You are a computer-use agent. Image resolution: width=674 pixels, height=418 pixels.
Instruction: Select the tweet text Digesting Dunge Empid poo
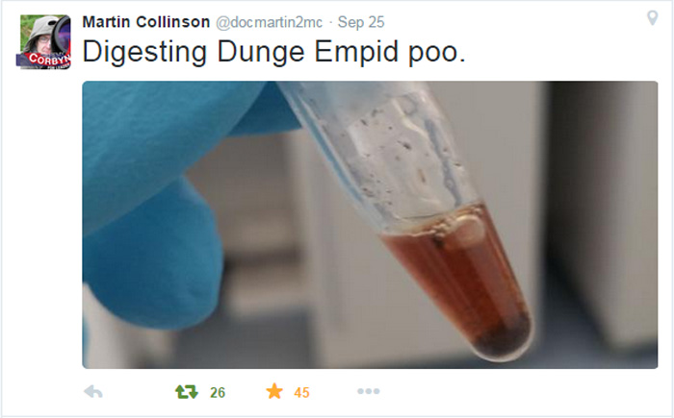click(x=273, y=52)
